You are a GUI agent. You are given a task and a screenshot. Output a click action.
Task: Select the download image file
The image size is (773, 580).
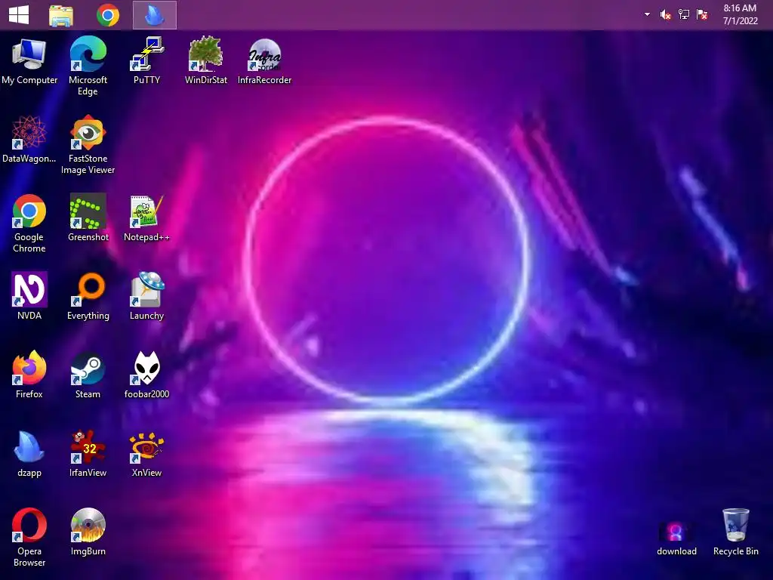(676, 538)
